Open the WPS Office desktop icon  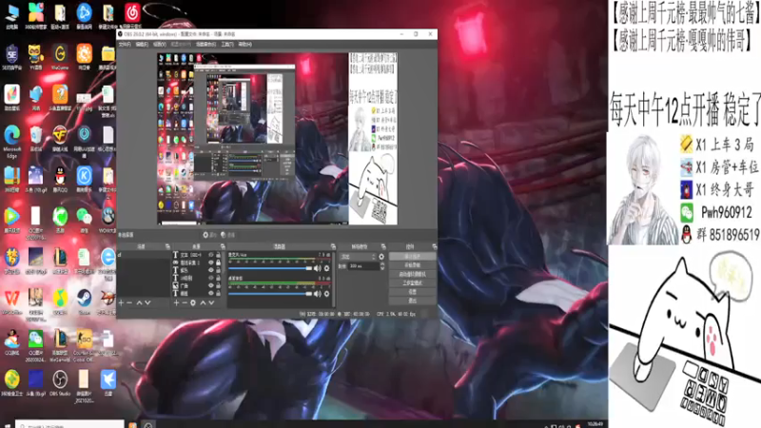pyautogui.click(x=11, y=301)
